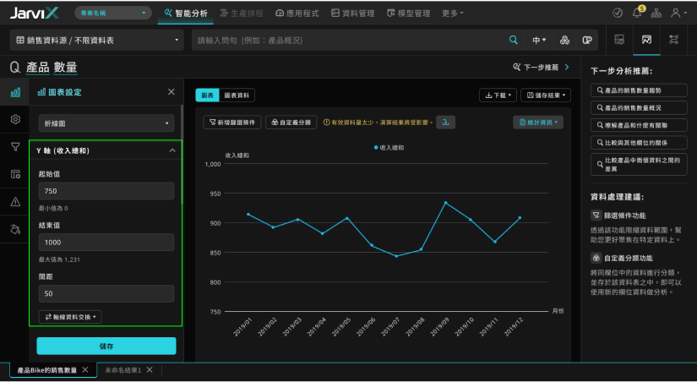Image resolution: width=697 pixels, height=382 pixels.
Task: Open the 軸線資料交換 dropdown
Action: pyautogui.click(x=70, y=317)
